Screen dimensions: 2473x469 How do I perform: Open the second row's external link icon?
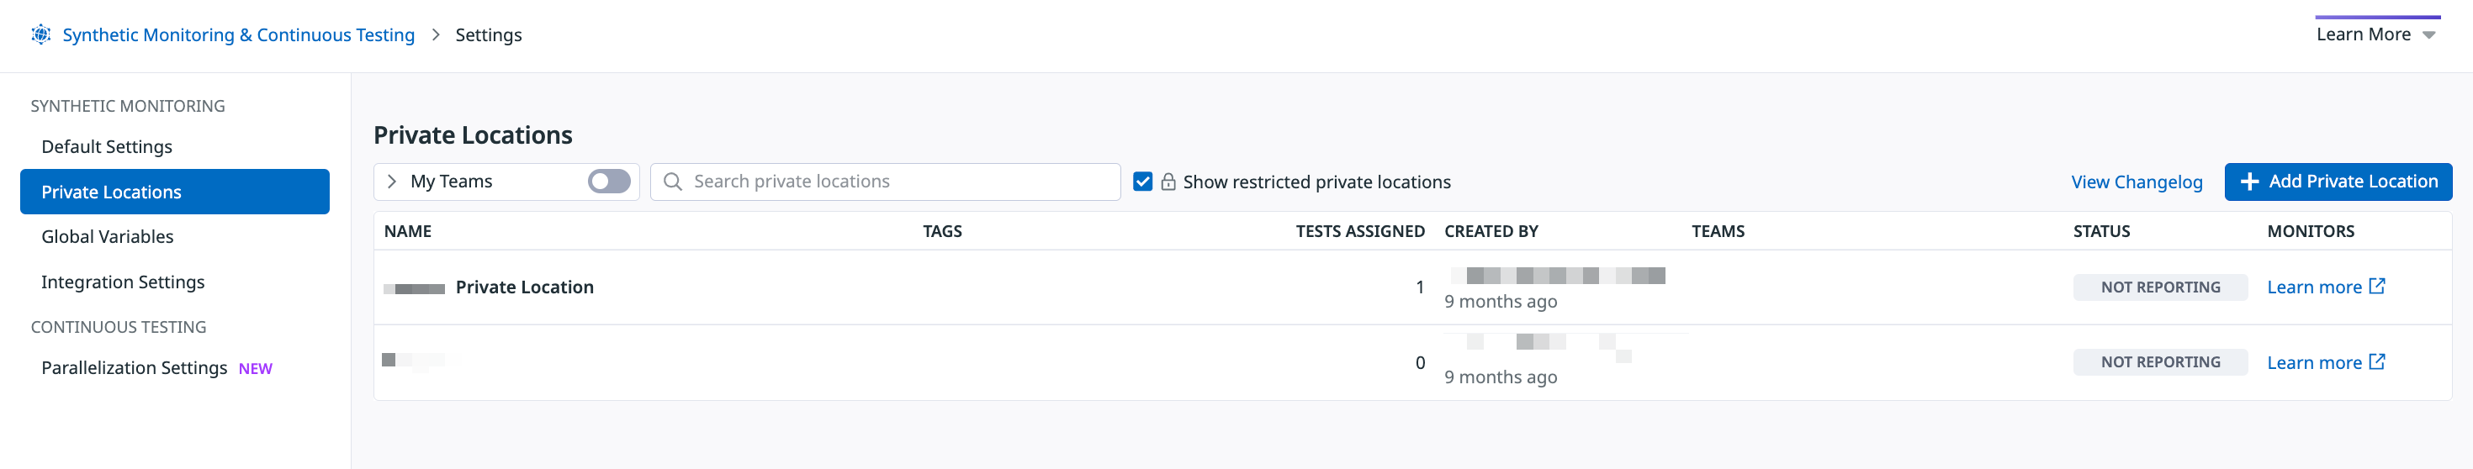[2377, 361]
